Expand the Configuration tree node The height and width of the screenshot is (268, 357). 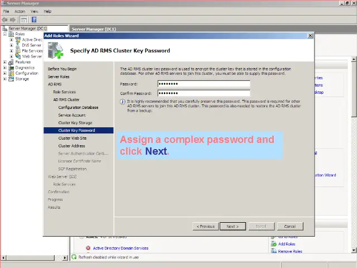click(x=5, y=73)
